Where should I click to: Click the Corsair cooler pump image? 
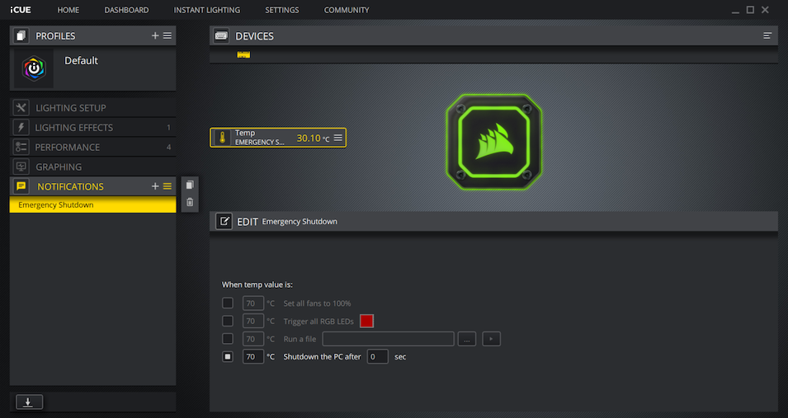coord(494,142)
